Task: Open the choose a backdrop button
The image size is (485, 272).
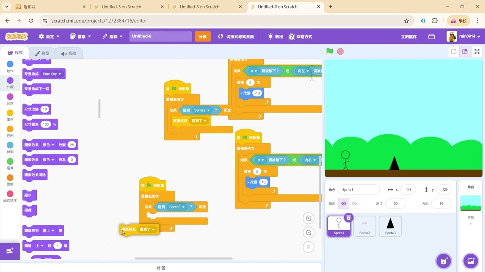Action: coord(471,261)
